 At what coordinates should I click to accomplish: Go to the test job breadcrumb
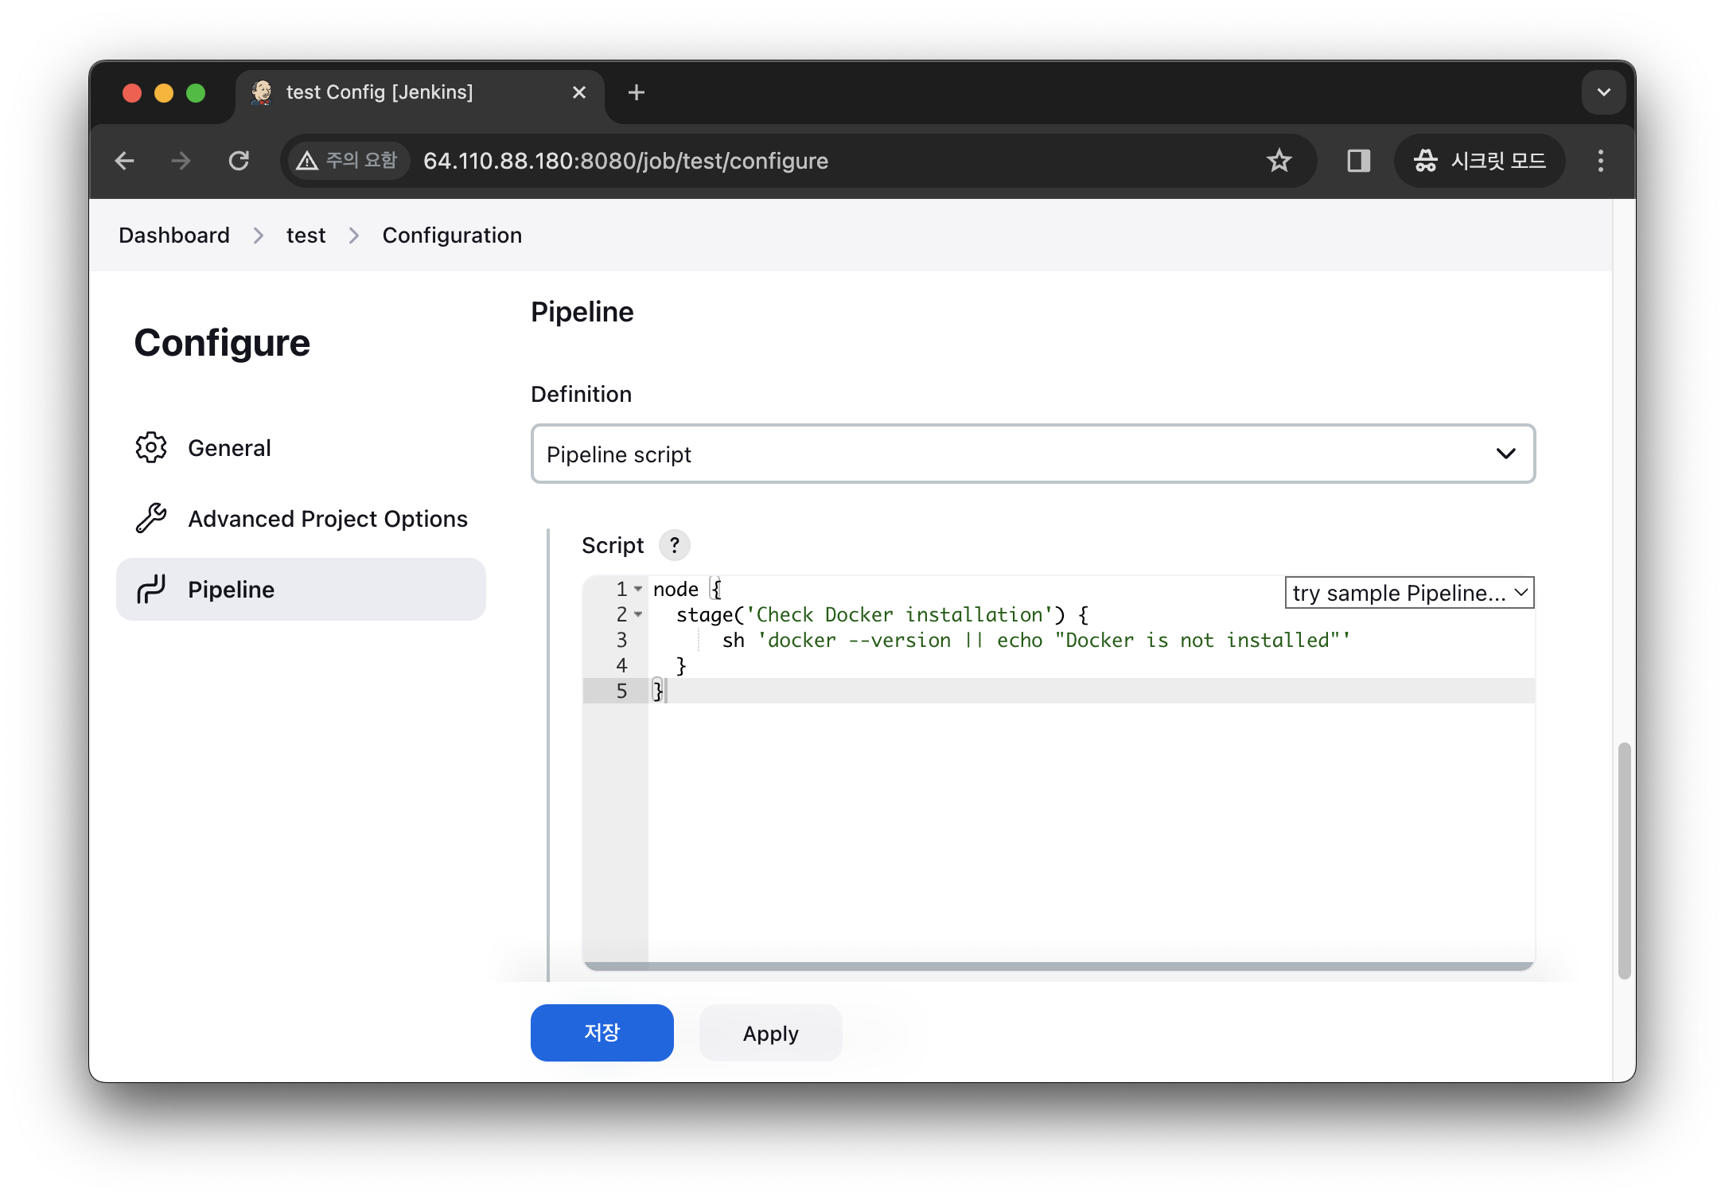(306, 236)
